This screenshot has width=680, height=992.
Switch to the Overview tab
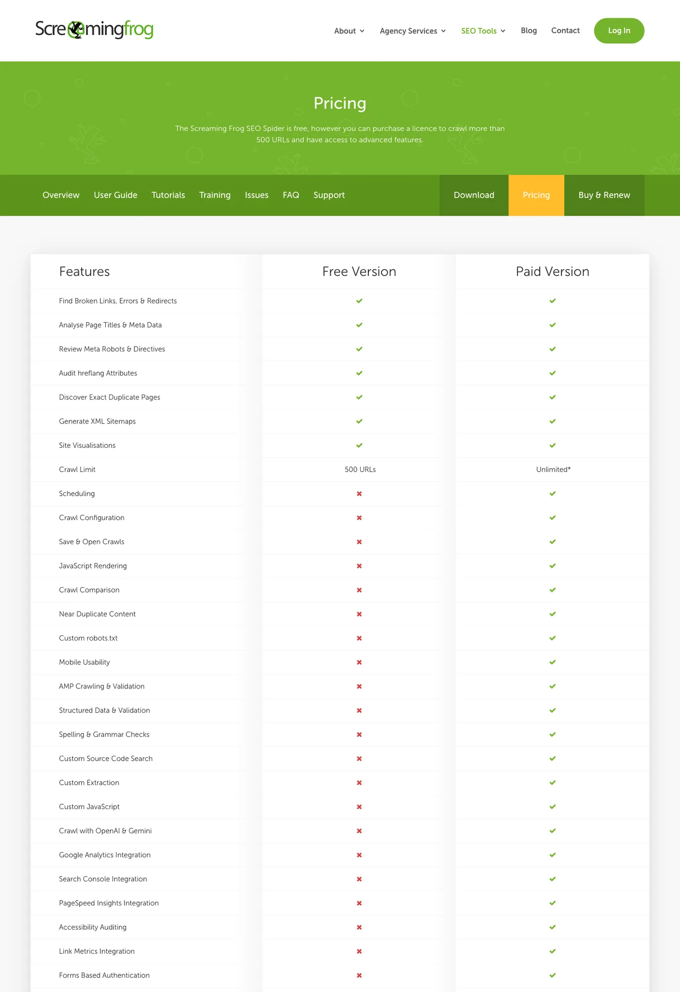tap(61, 195)
